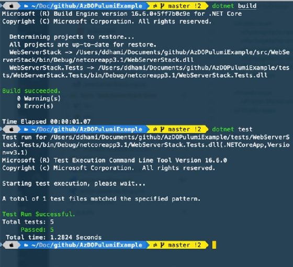Click the git branch icon beside dotnet test
This screenshot has width=293, height=267.
pyautogui.click(x=162, y=129)
